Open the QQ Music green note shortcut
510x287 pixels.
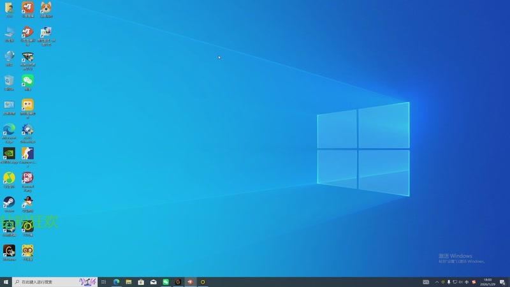click(x=9, y=180)
